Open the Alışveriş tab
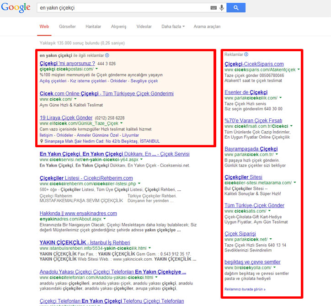331x306 pixels. (x=118, y=27)
